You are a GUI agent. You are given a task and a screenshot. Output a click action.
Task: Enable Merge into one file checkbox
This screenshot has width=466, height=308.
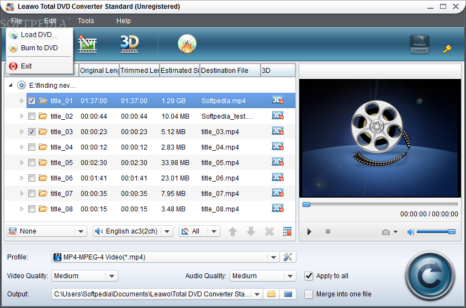click(309, 294)
